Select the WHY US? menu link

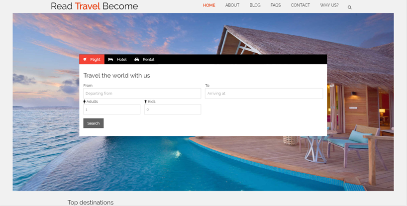329,5
